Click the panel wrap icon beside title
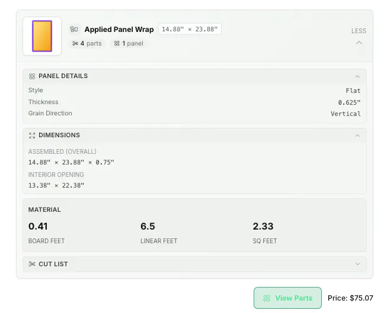This screenshot has width=384, height=313. 74,30
